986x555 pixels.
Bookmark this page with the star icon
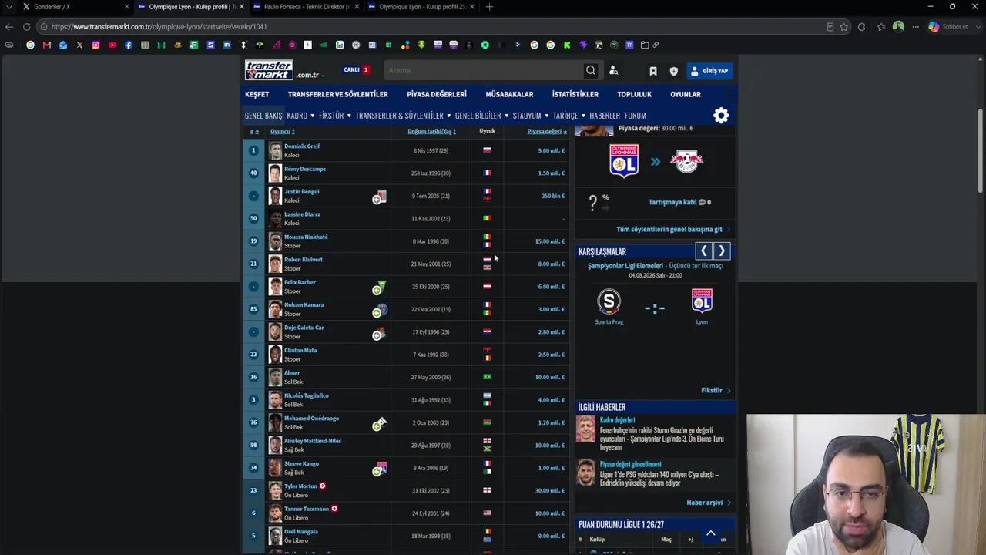pos(844,27)
